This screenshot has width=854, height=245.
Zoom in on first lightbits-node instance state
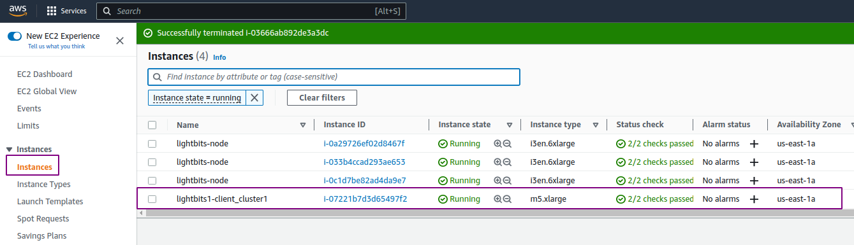pyautogui.click(x=498, y=144)
